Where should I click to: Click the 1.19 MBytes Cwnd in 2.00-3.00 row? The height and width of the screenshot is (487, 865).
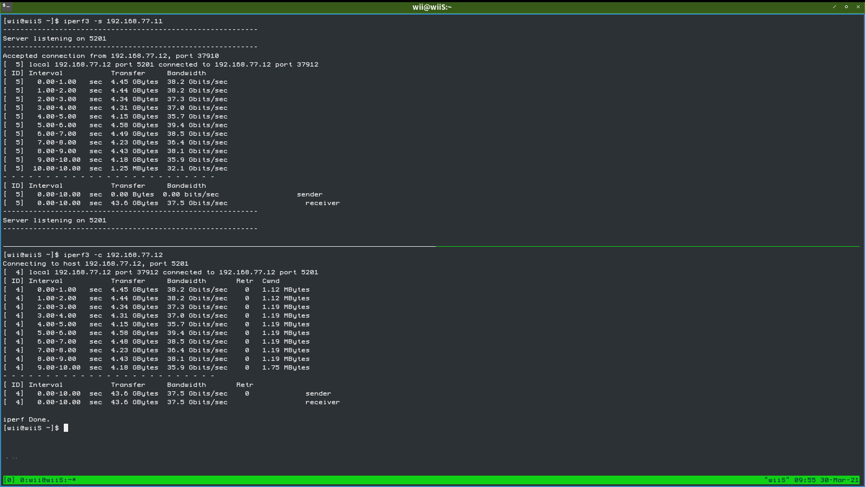tap(286, 307)
